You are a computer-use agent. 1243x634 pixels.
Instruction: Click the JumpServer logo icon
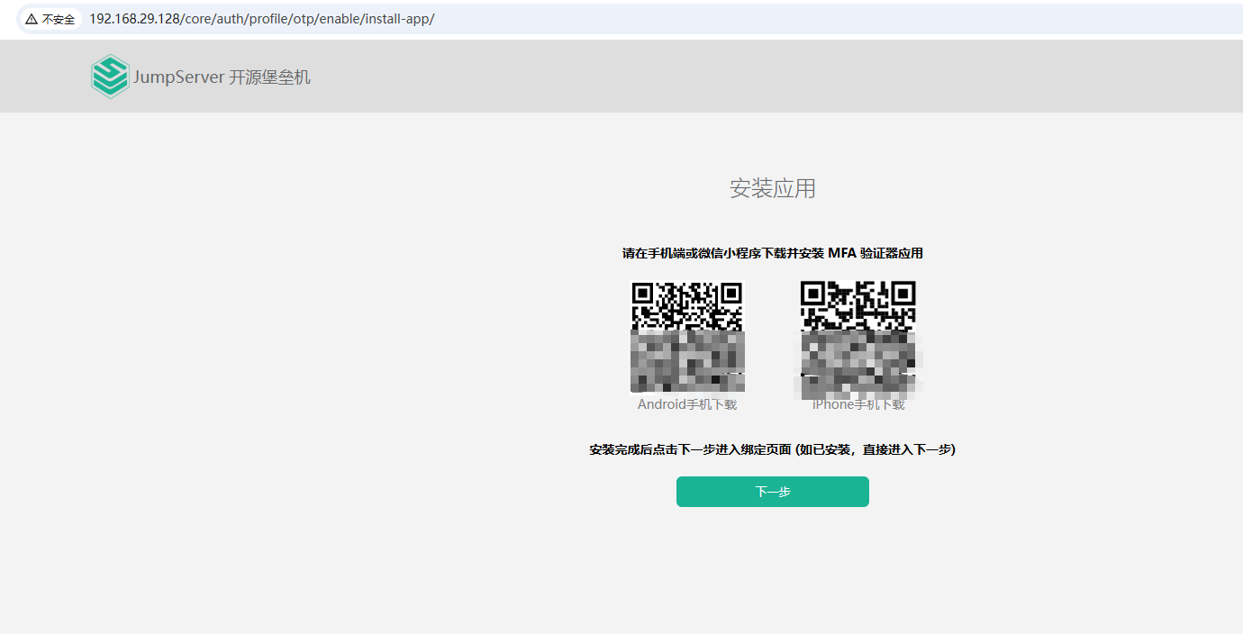click(110, 77)
